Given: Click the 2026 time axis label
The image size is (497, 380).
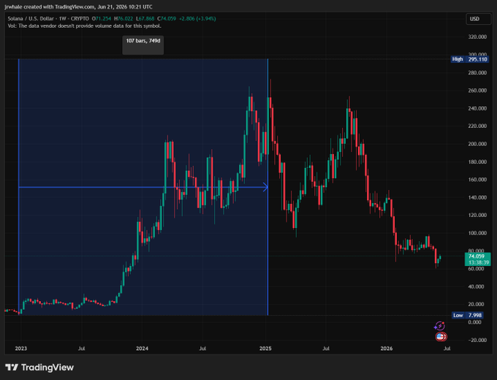Looking at the screenshot, I should [387, 349].
